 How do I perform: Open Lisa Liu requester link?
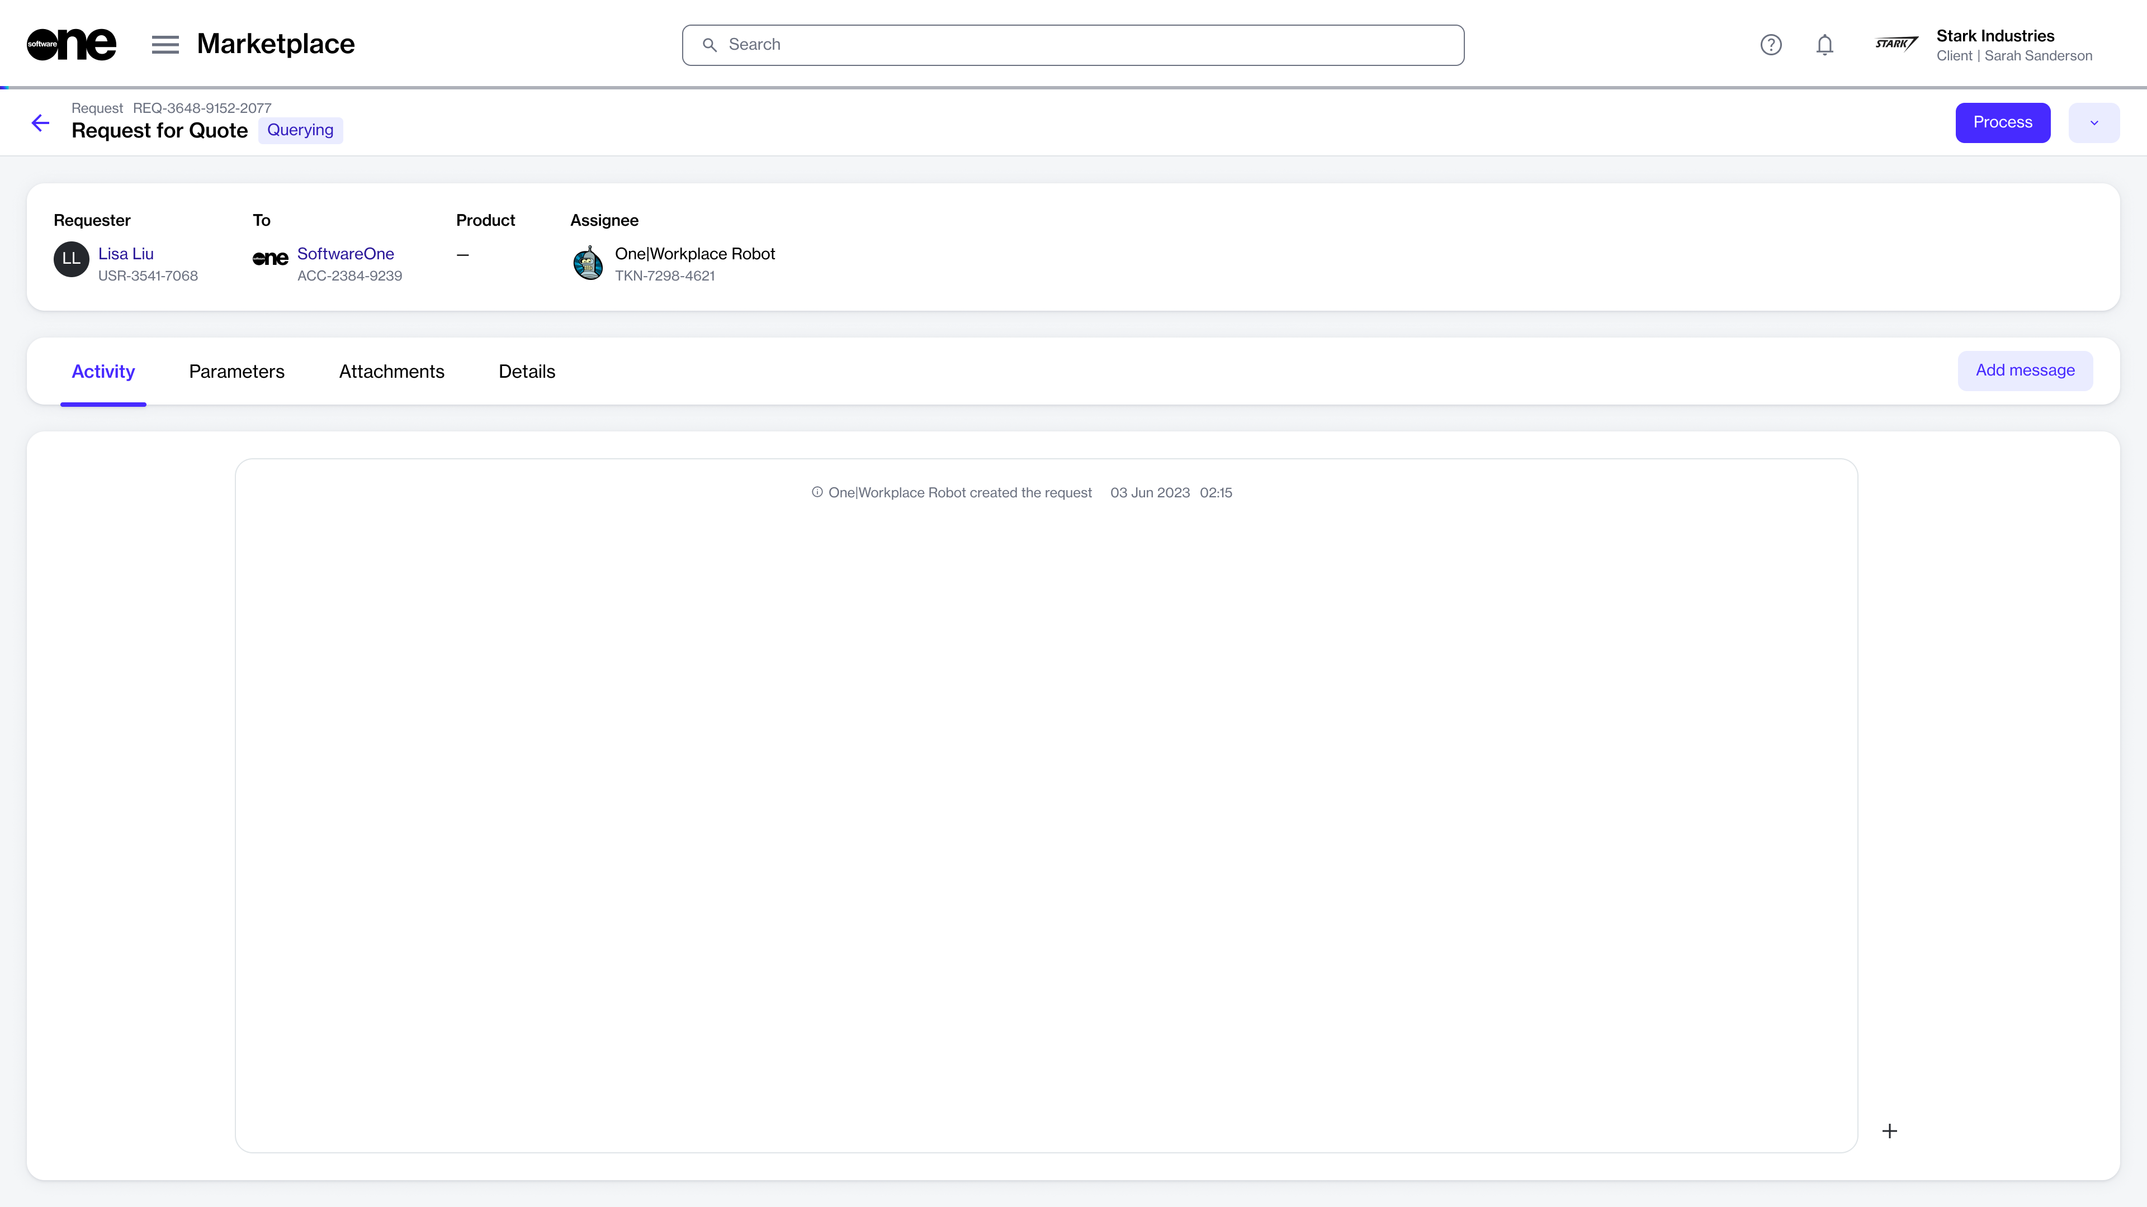point(126,254)
